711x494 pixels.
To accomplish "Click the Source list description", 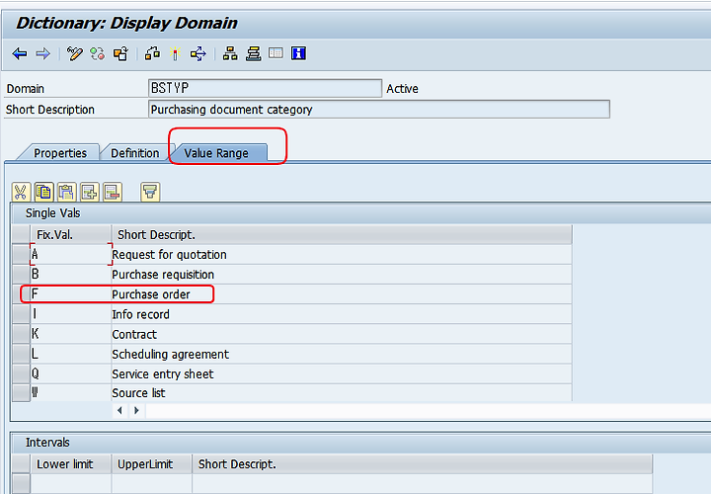I will 342,393.
